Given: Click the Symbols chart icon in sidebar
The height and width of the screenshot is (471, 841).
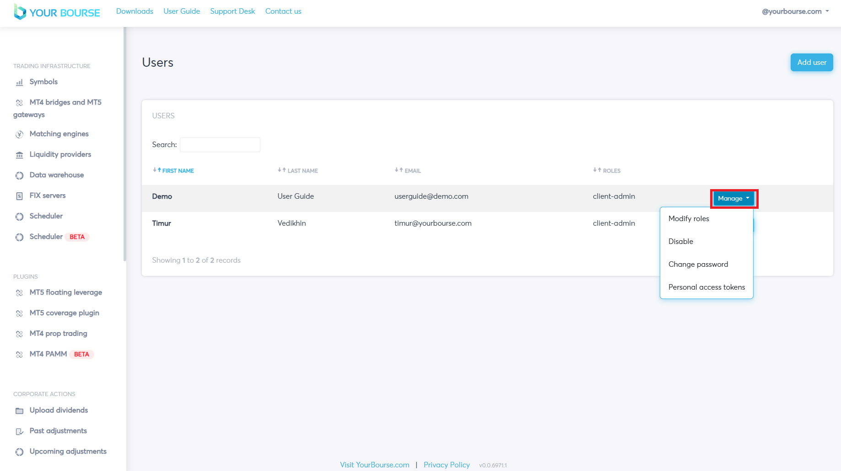Looking at the screenshot, I should [19, 82].
